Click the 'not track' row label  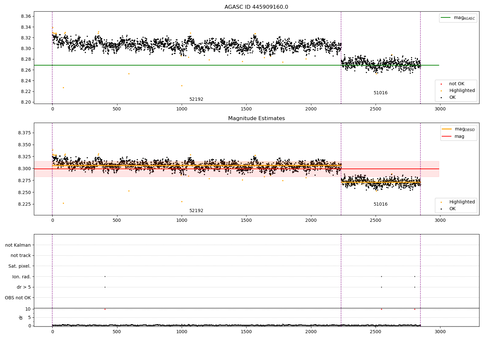pyautogui.click(x=21, y=256)
